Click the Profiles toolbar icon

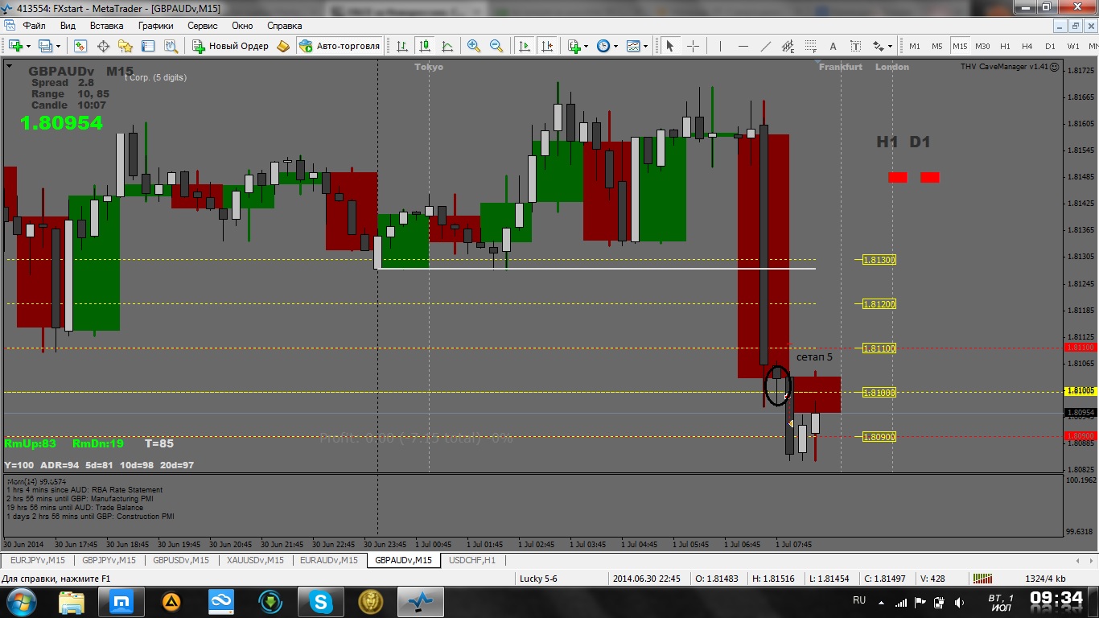[x=45, y=46]
